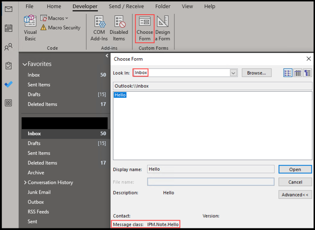Open the To Do checkmark app
The height and width of the screenshot is (230, 315).
pos(9,84)
